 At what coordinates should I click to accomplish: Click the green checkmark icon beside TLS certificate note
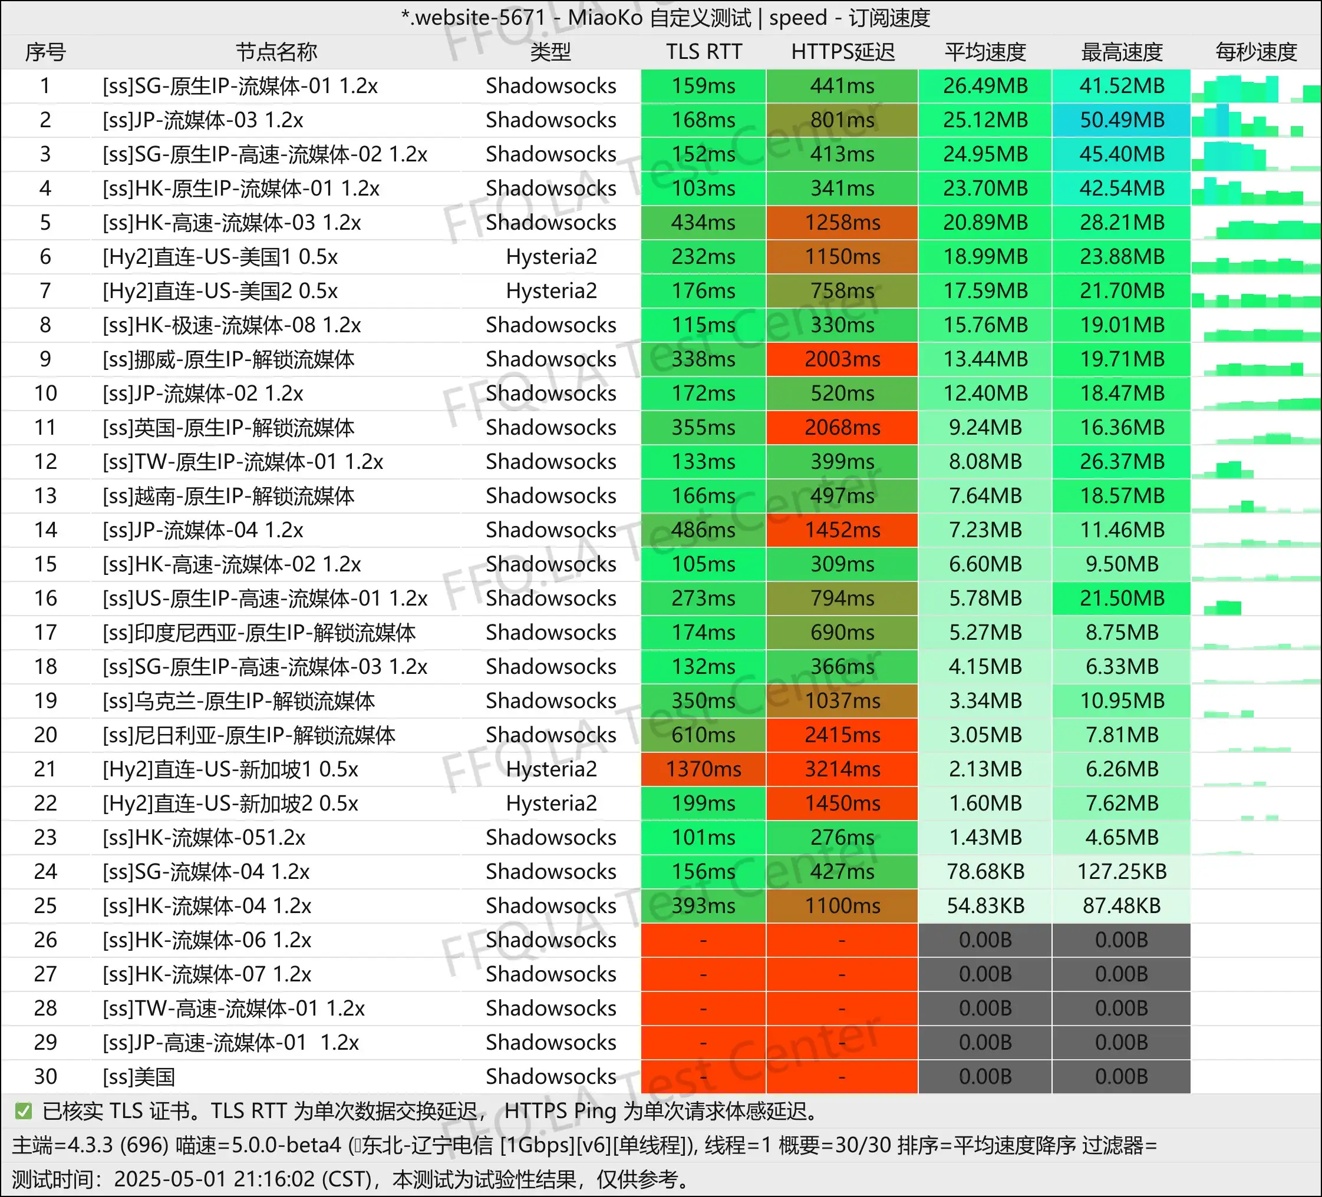[x=24, y=1111]
